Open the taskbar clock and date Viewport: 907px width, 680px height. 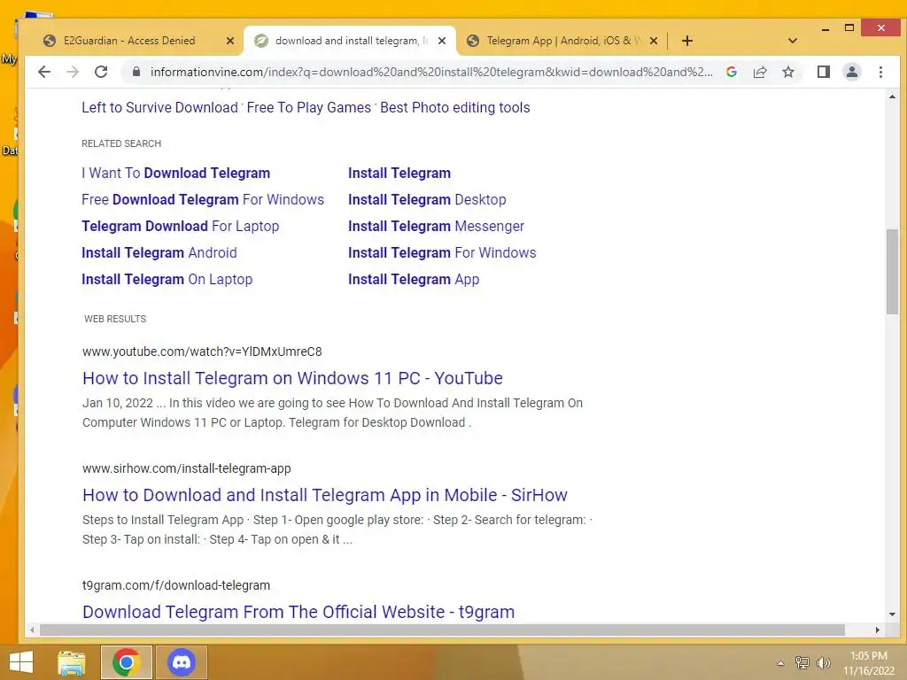point(868,663)
